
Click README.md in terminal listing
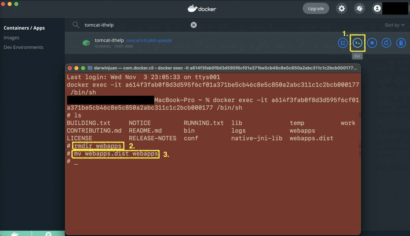(x=145, y=131)
